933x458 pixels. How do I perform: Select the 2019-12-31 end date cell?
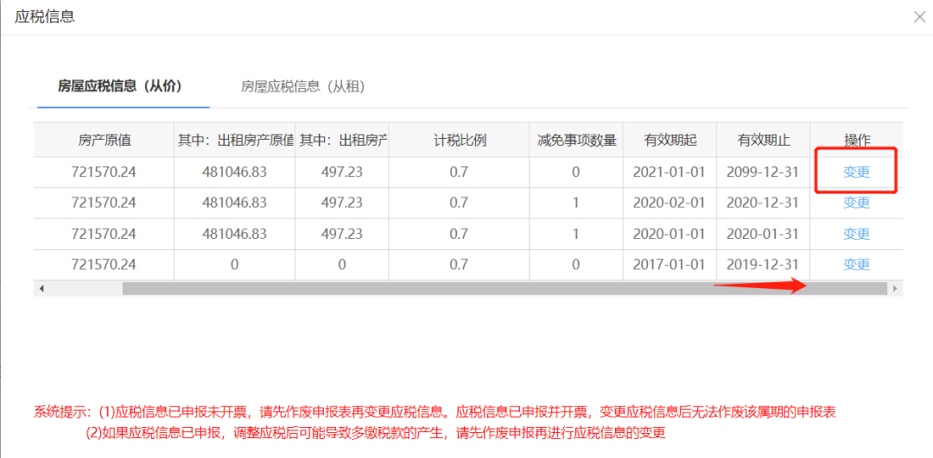(x=763, y=264)
